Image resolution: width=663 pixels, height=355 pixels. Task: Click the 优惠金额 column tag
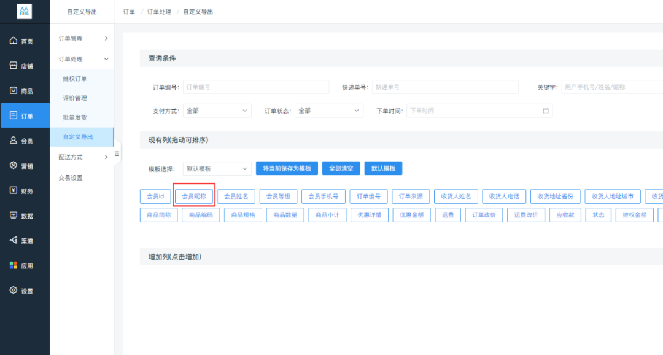(412, 215)
